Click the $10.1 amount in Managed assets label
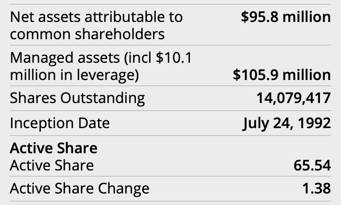The height and width of the screenshot is (205, 341). pos(174,58)
